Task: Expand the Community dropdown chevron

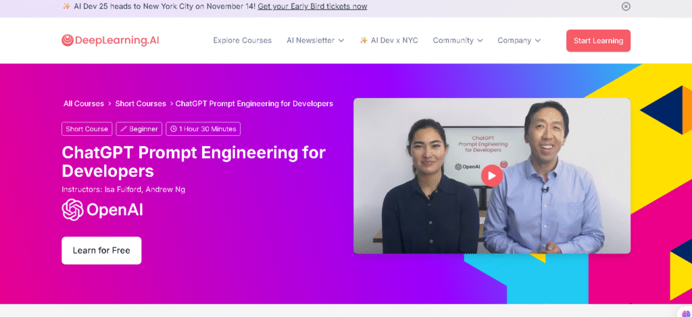Action: [480, 41]
